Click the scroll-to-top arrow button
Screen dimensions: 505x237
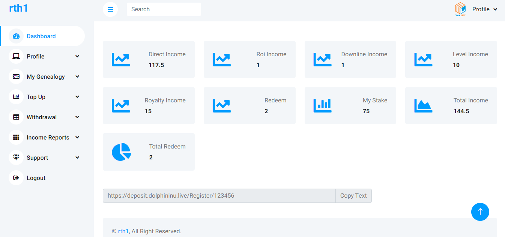(480, 212)
